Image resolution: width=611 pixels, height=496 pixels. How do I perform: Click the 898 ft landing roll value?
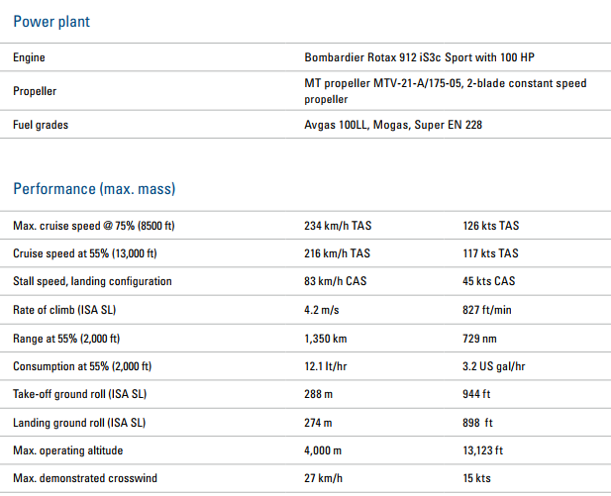pos(477,423)
